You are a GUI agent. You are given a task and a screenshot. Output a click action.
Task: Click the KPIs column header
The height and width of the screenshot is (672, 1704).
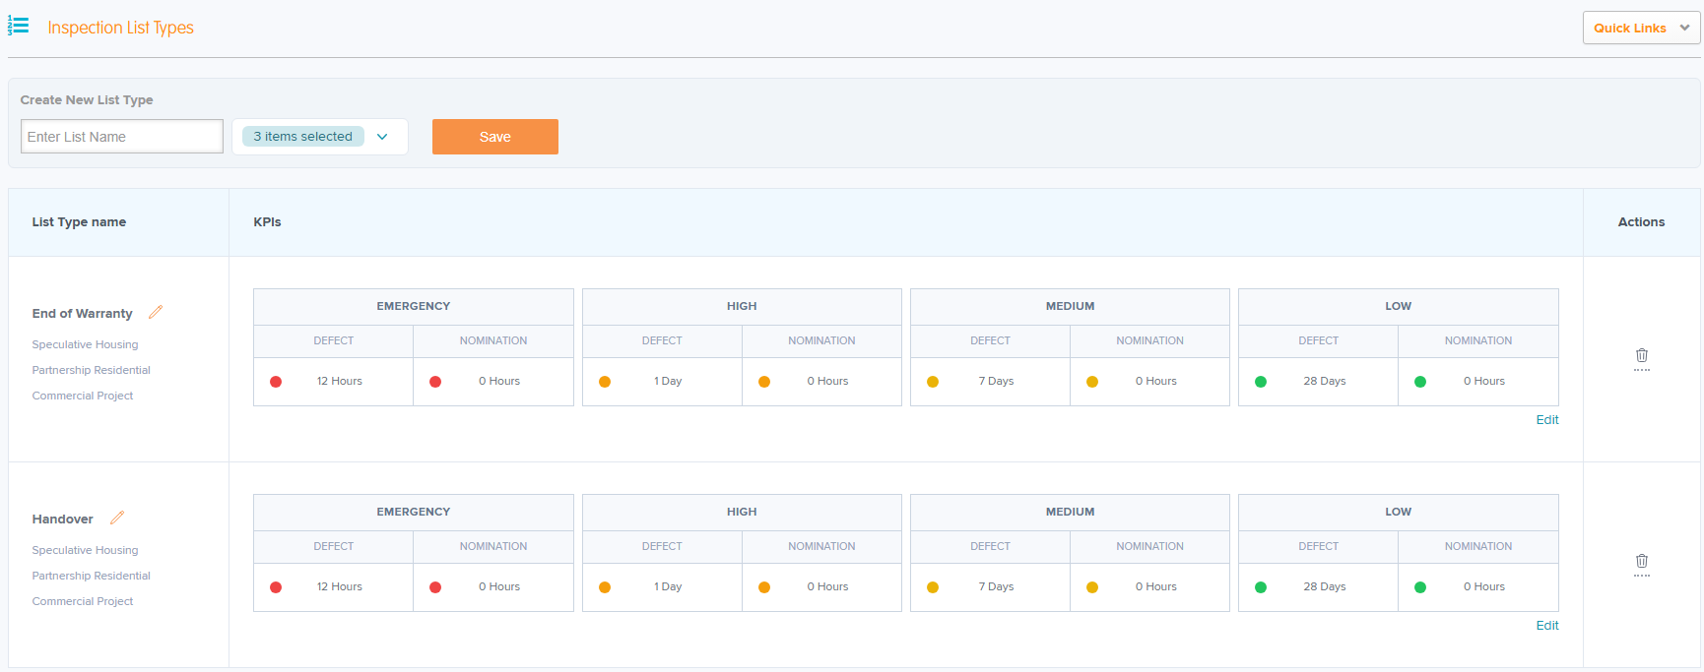(x=267, y=221)
